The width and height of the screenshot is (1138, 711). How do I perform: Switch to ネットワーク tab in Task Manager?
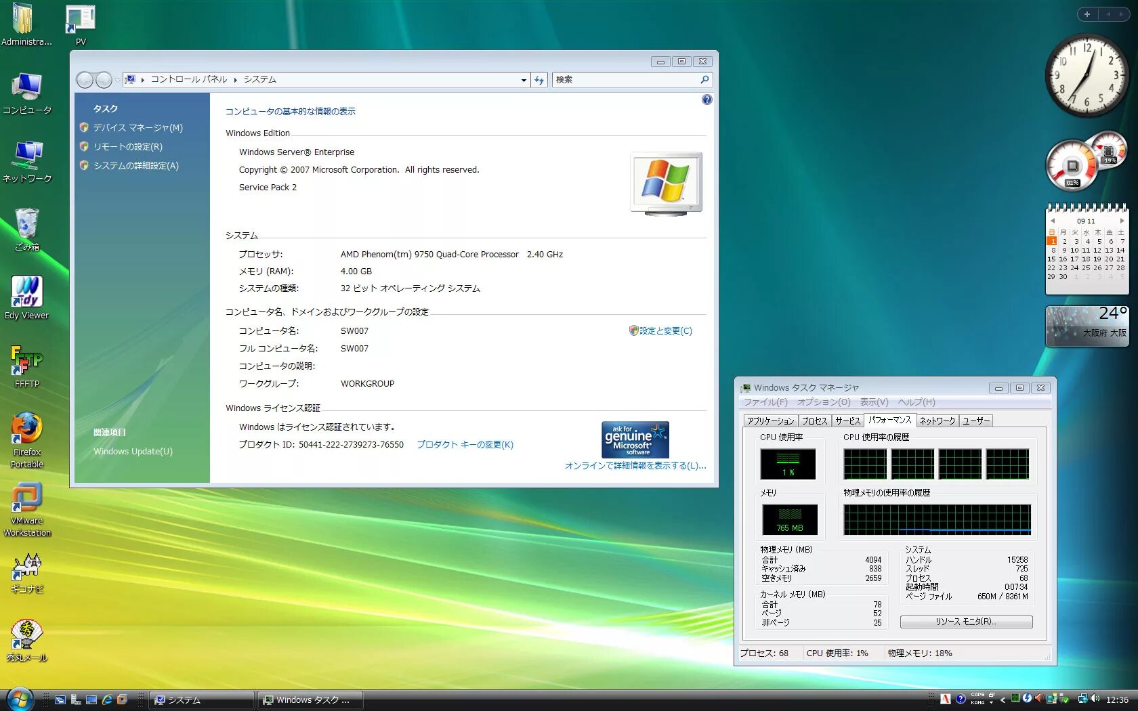tap(937, 421)
